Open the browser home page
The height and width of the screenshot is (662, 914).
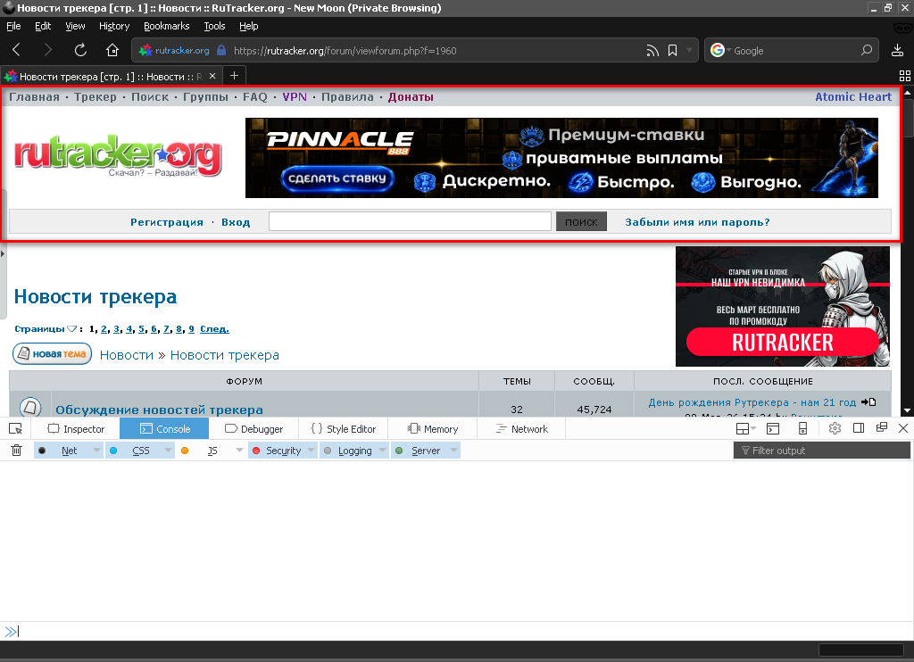(x=112, y=50)
